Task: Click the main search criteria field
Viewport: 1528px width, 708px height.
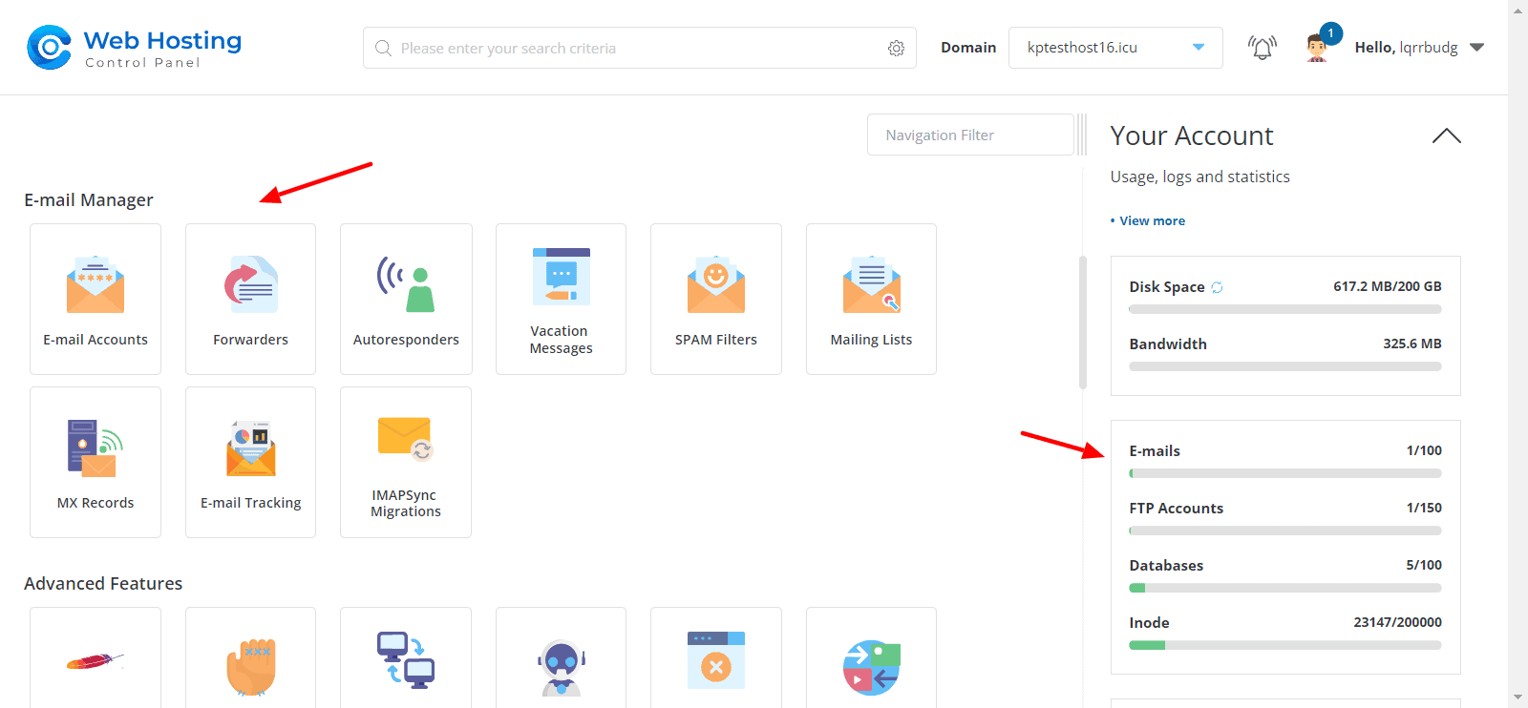Action: click(x=630, y=49)
